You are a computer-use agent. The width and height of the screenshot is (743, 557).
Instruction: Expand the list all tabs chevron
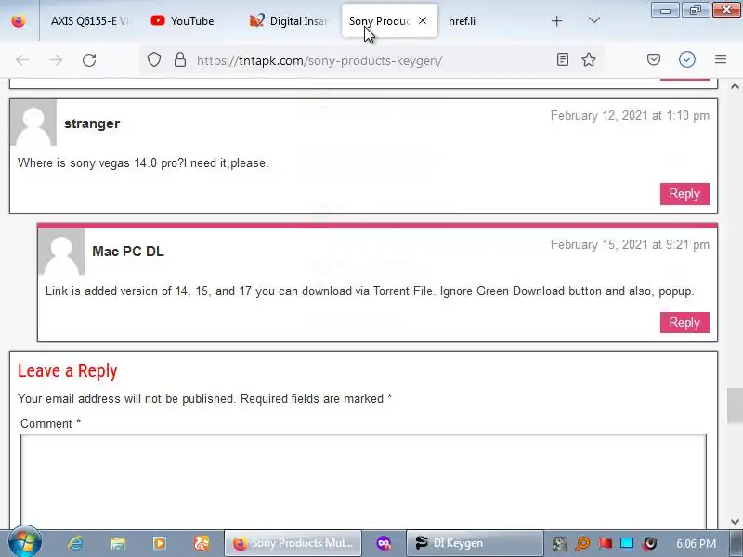[593, 20]
